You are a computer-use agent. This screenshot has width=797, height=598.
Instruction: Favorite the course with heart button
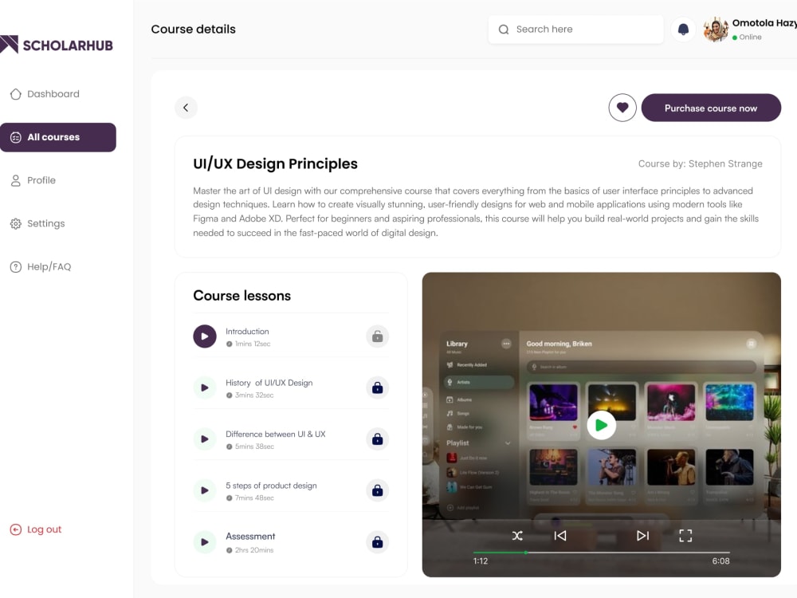click(x=622, y=108)
